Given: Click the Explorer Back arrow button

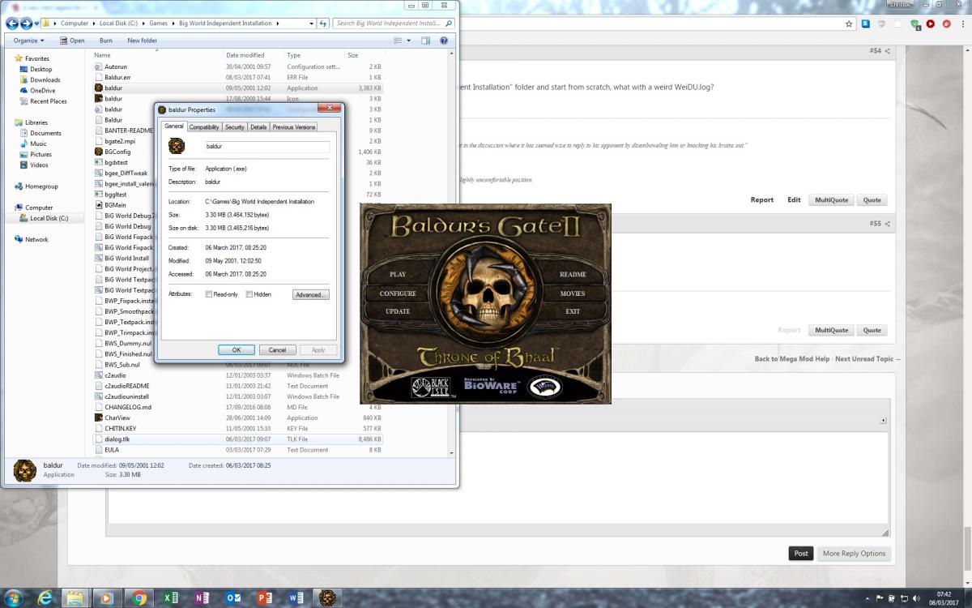Looking at the screenshot, I should 12,24.
